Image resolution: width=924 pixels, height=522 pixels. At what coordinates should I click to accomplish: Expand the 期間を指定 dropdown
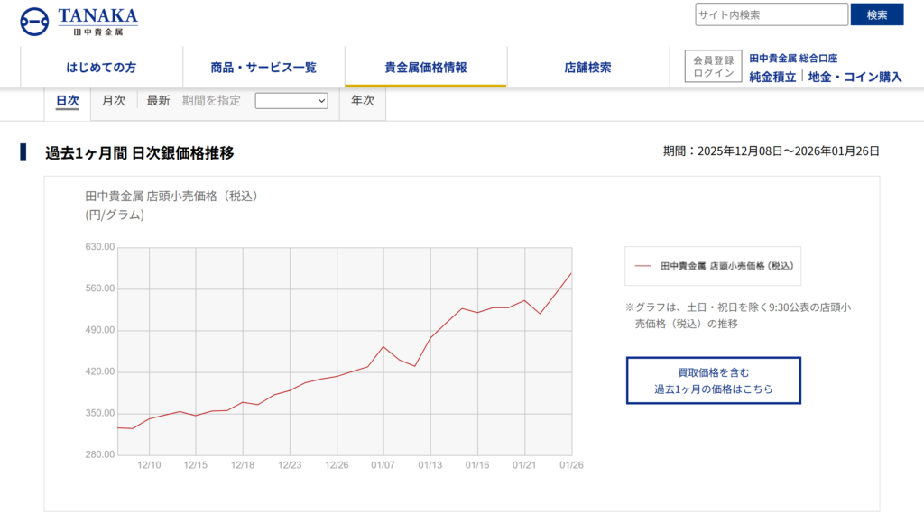(291, 101)
